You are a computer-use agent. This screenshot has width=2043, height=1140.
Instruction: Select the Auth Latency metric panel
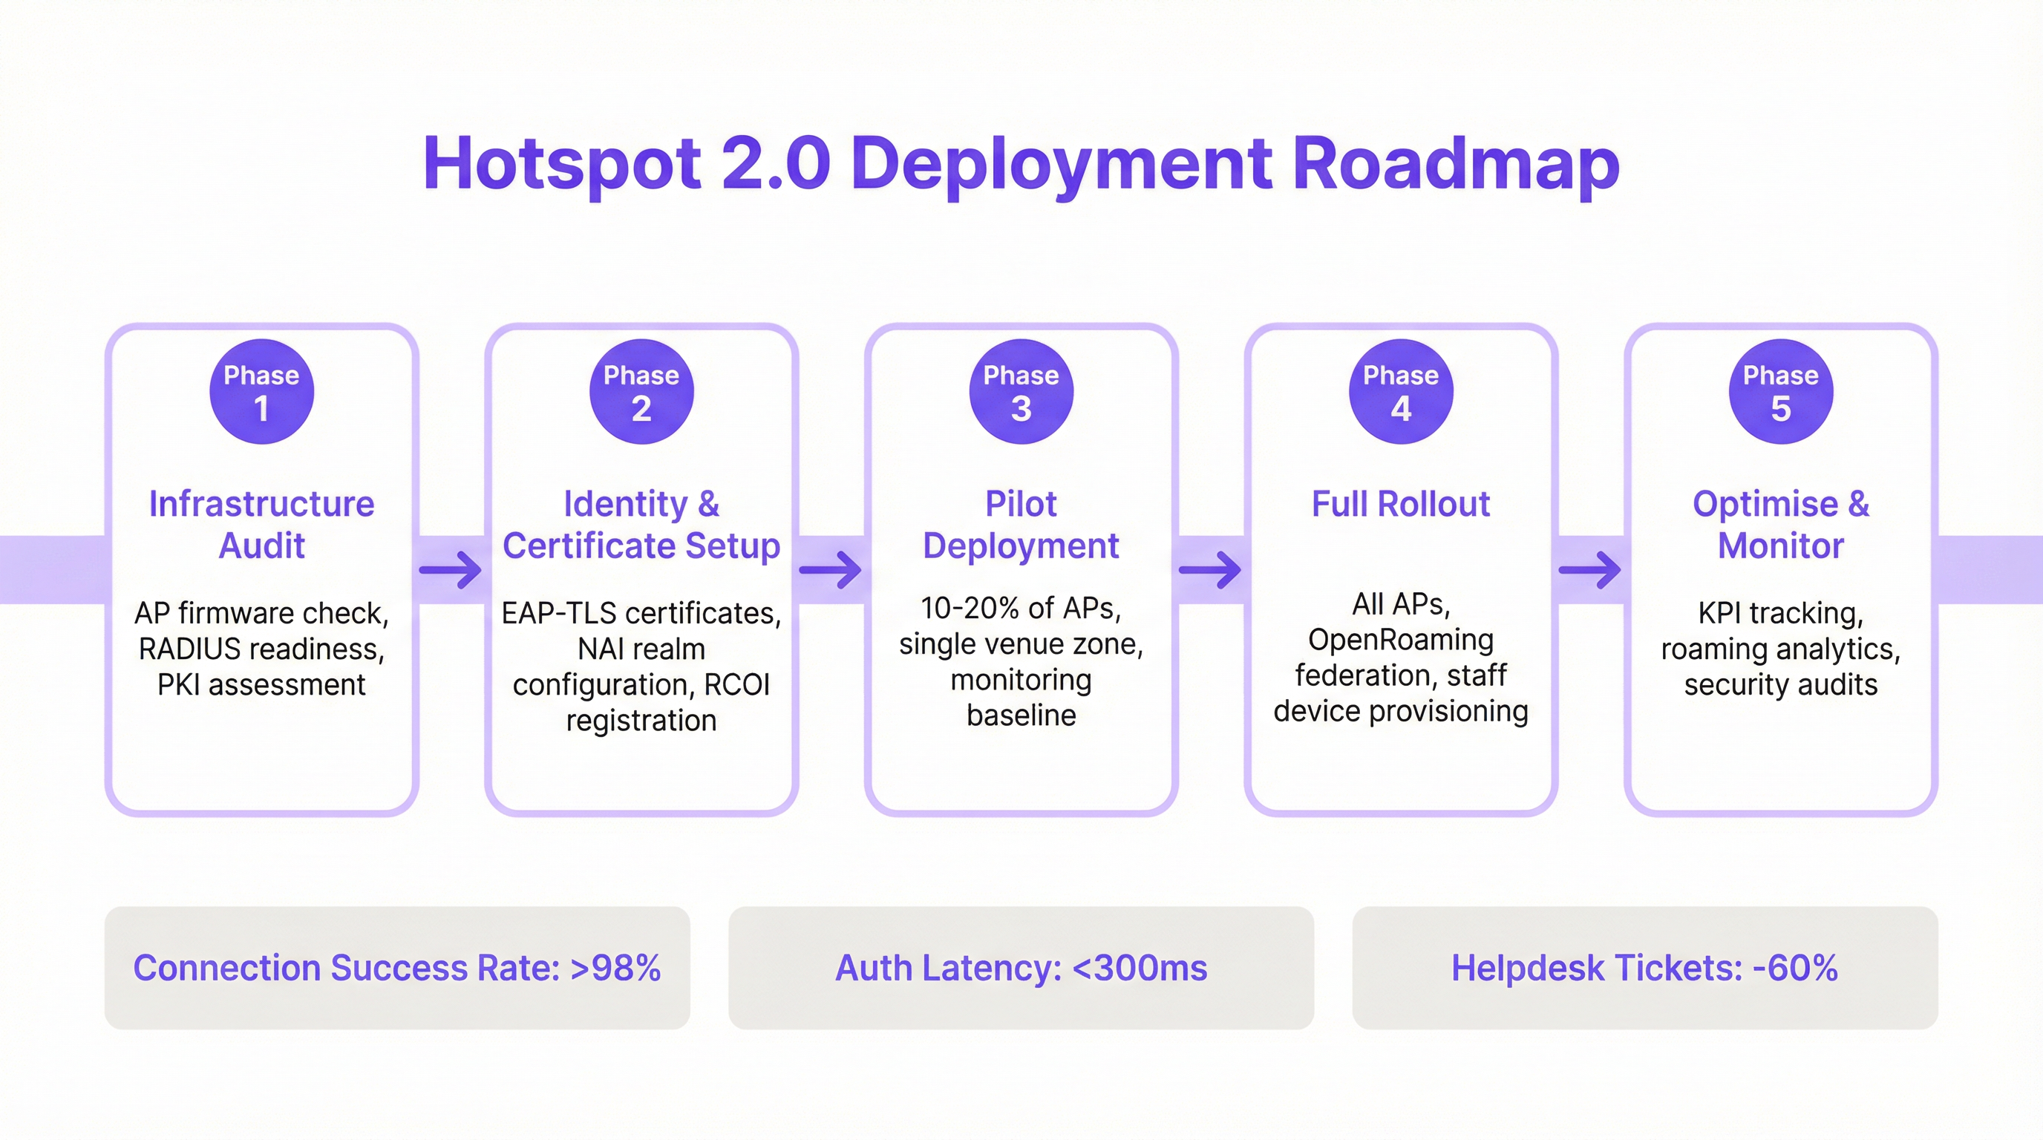pyautogui.click(x=1021, y=968)
